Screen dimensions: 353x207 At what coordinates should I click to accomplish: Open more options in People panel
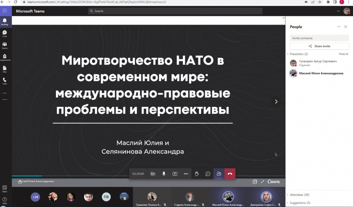tap(339, 27)
